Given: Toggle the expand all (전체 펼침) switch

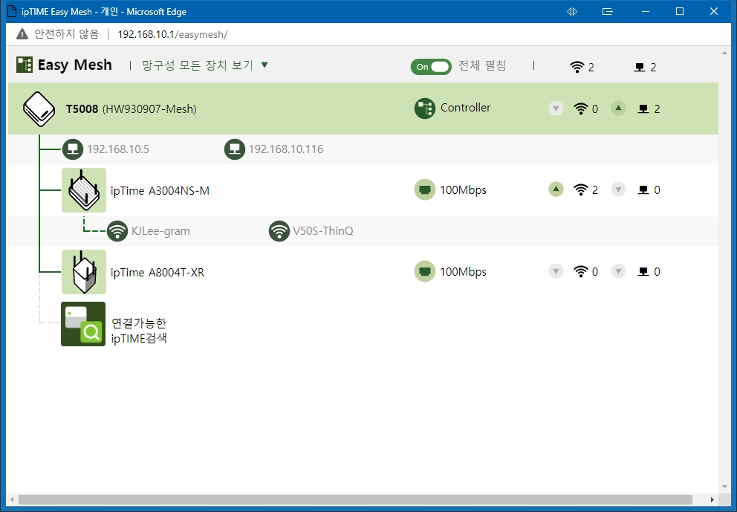Looking at the screenshot, I should click(431, 67).
